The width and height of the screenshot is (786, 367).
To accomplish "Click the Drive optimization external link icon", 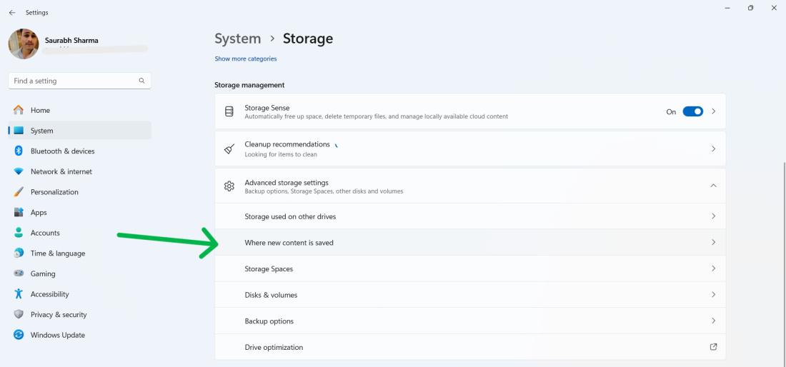I will [713, 347].
